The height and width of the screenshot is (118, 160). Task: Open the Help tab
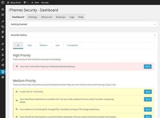pos(81,17)
